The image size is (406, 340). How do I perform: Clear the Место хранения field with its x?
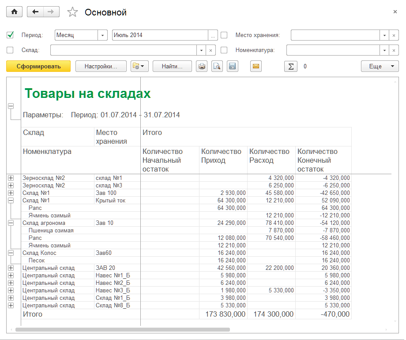coord(394,35)
